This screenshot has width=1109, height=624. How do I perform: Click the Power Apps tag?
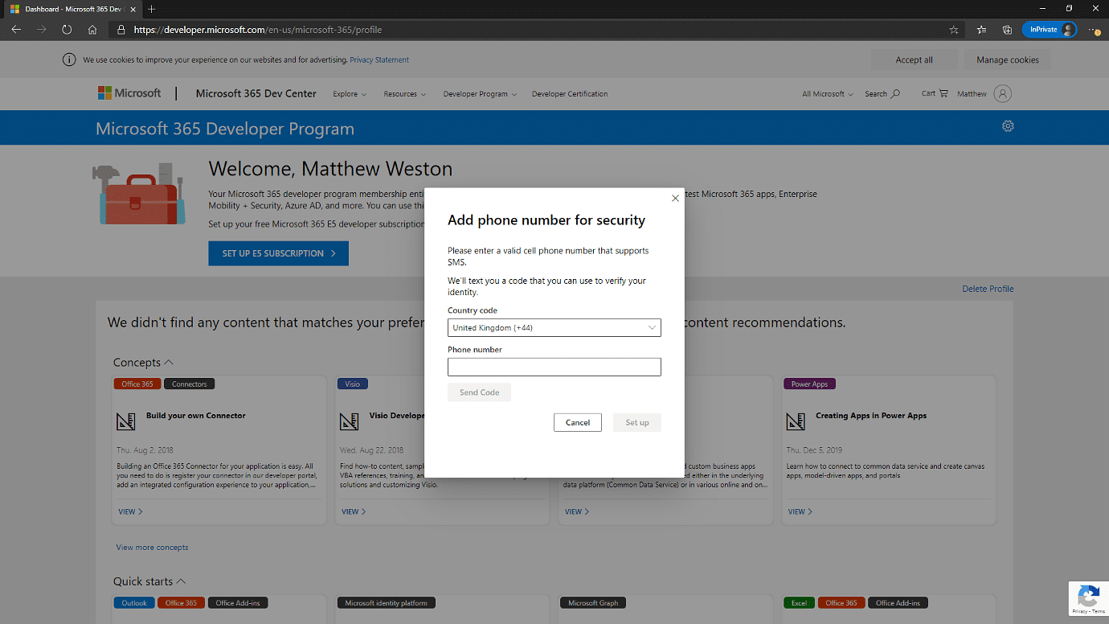809,384
